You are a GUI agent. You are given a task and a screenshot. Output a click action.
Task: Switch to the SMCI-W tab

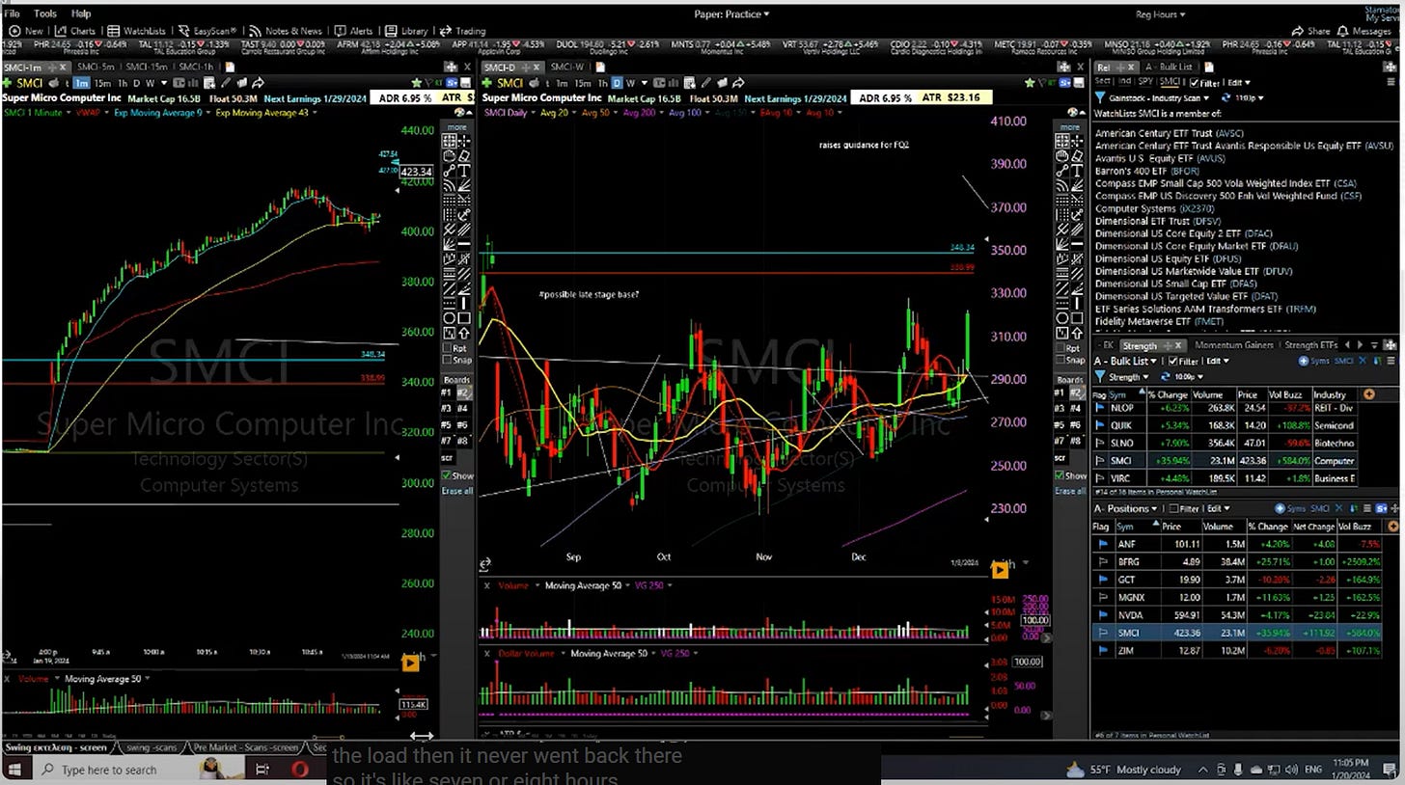[567, 68]
